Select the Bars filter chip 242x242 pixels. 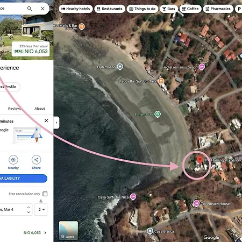click(169, 9)
